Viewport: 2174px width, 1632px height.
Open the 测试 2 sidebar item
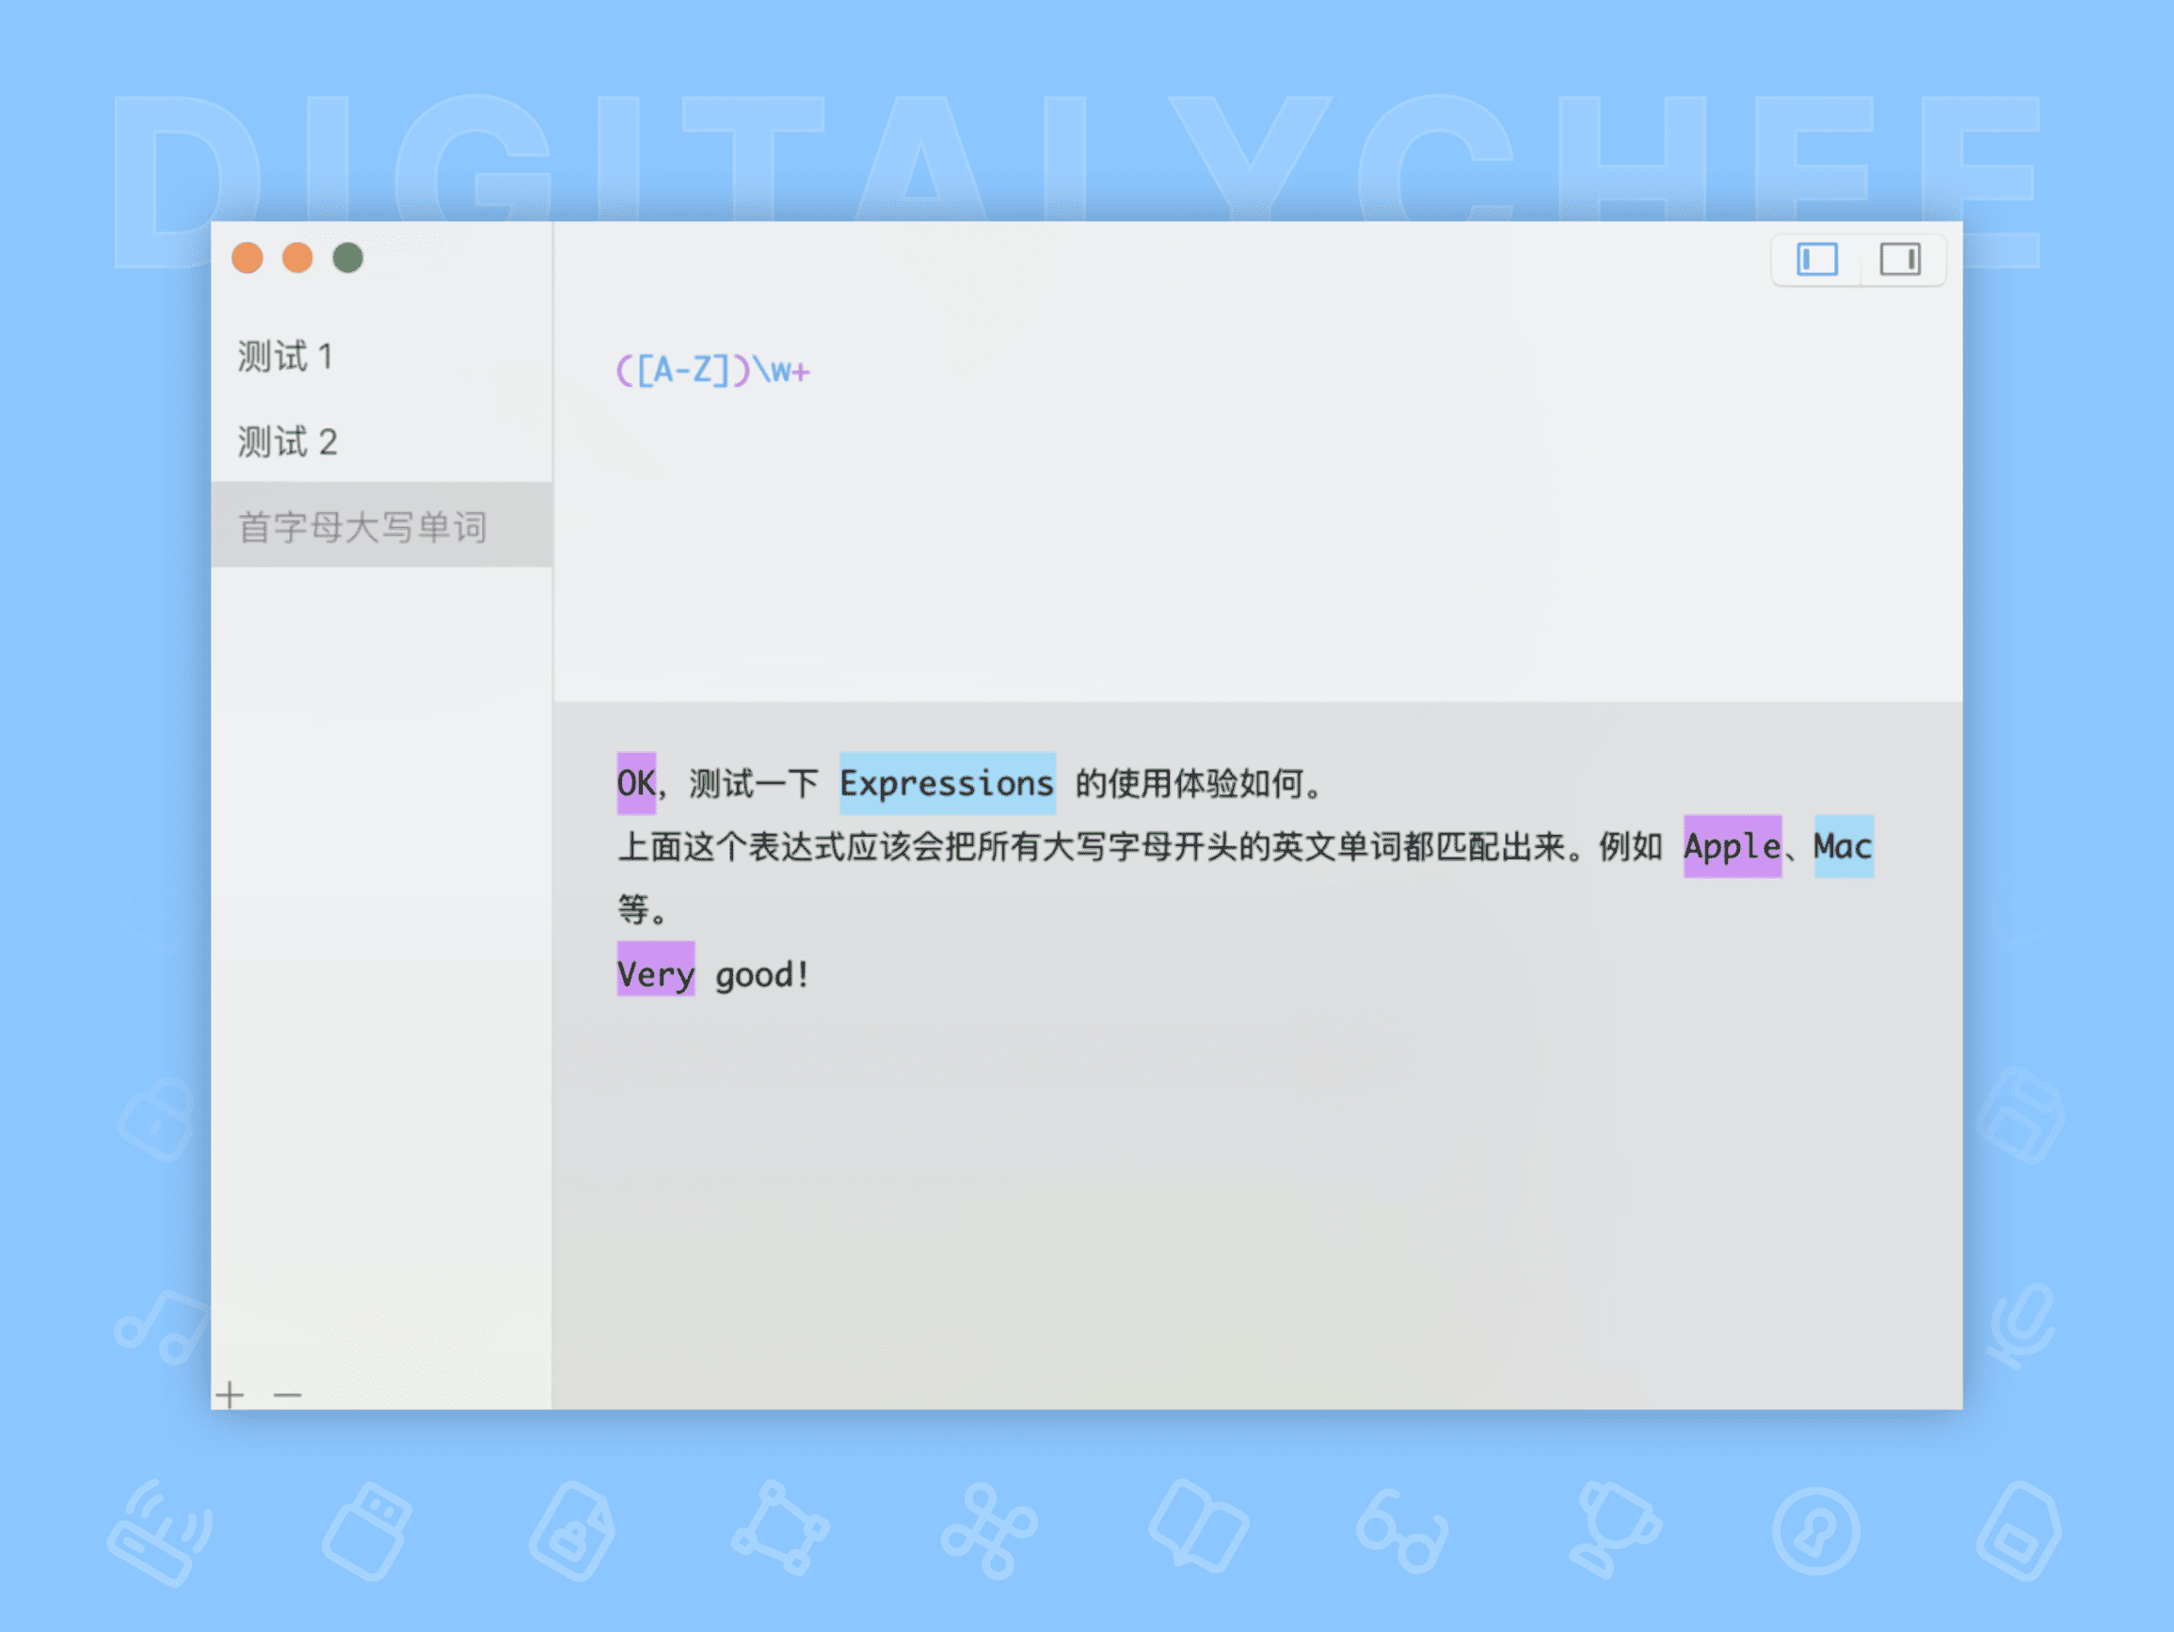coord(287,441)
